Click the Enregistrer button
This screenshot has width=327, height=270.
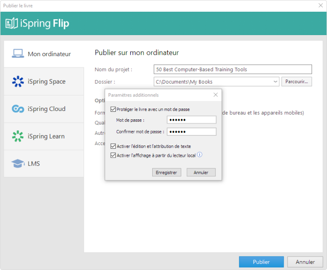(x=166, y=172)
